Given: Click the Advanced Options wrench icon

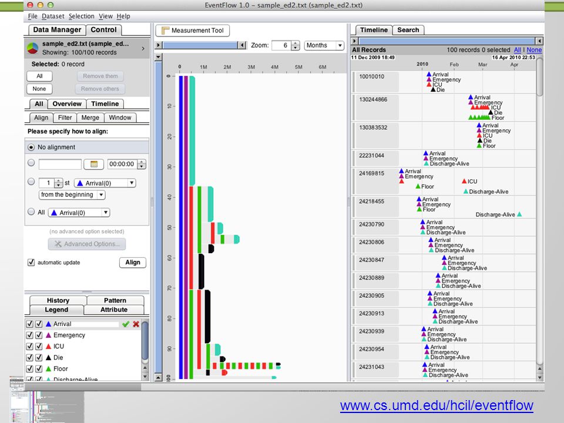Looking at the screenshot, I should coord(58,244).
